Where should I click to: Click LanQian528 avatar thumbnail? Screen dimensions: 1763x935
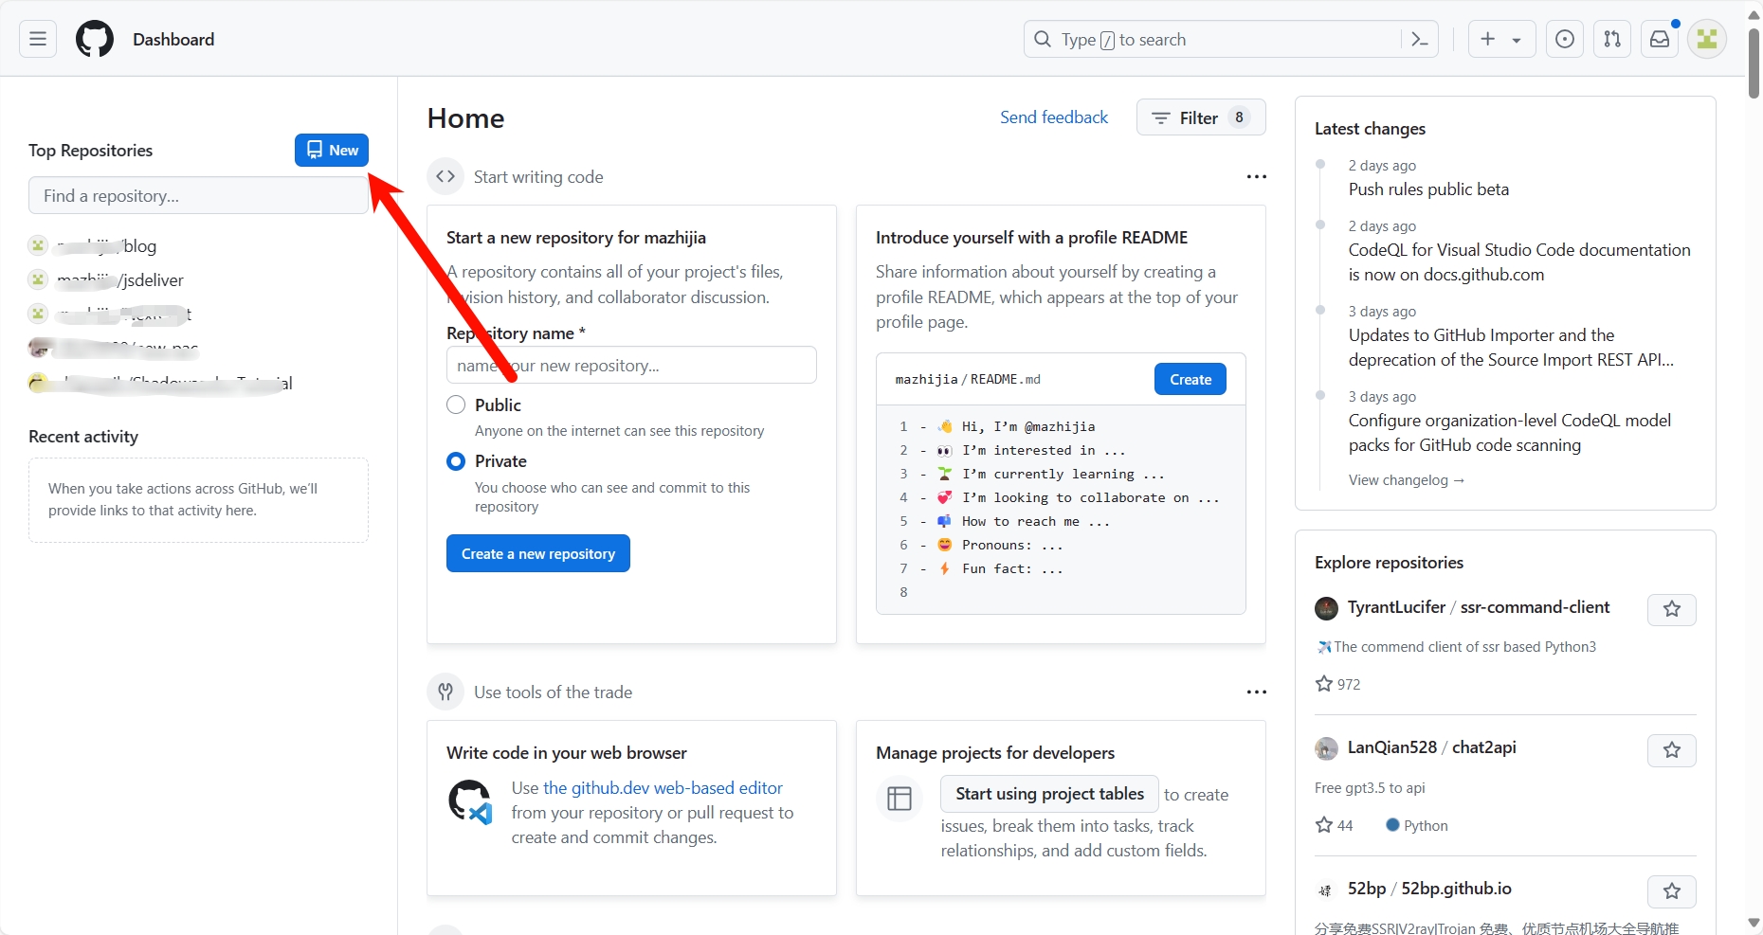[x=1326, y=748]
